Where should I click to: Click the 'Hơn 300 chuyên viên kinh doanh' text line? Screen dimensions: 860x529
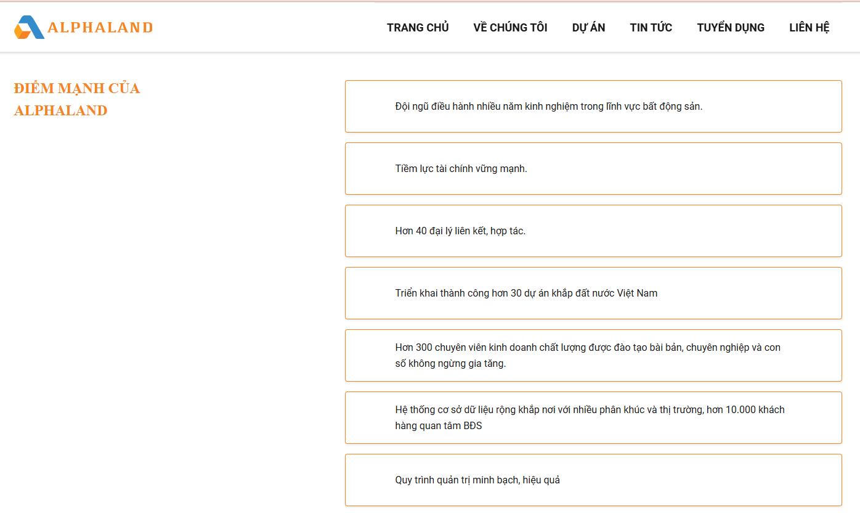coord(587,347)
